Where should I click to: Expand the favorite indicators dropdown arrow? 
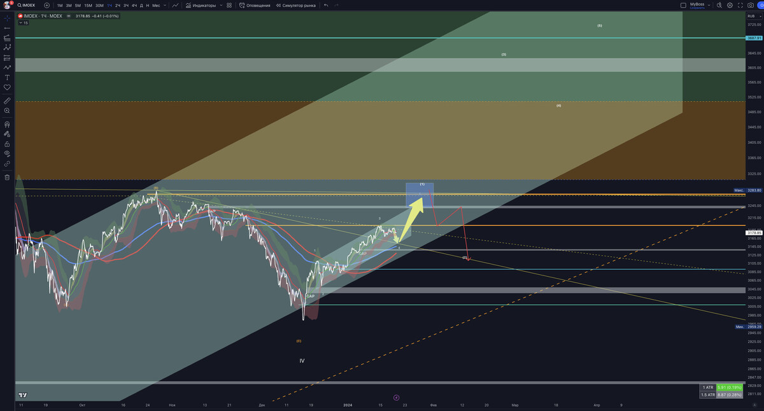221,5
